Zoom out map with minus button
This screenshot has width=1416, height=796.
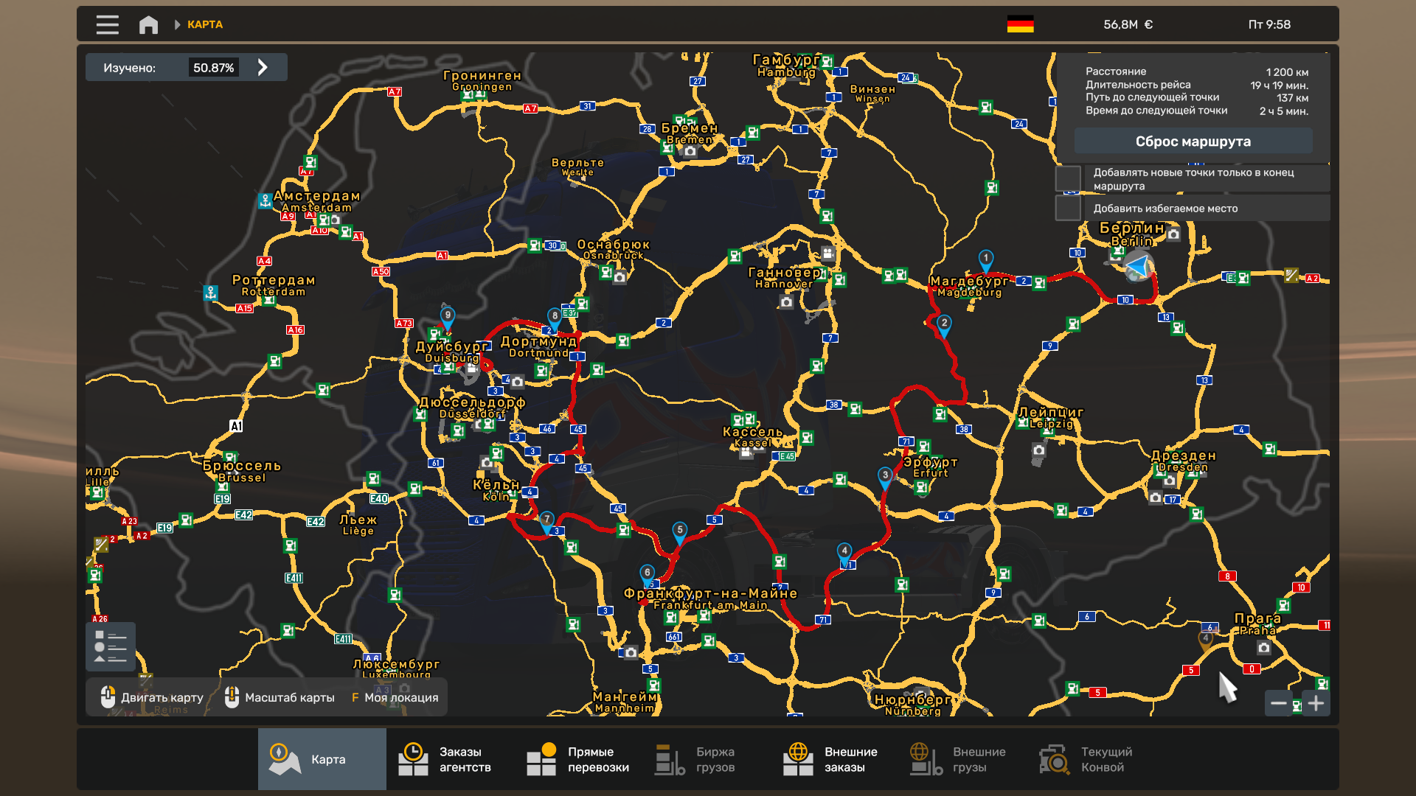click(x=1279, y=703)
